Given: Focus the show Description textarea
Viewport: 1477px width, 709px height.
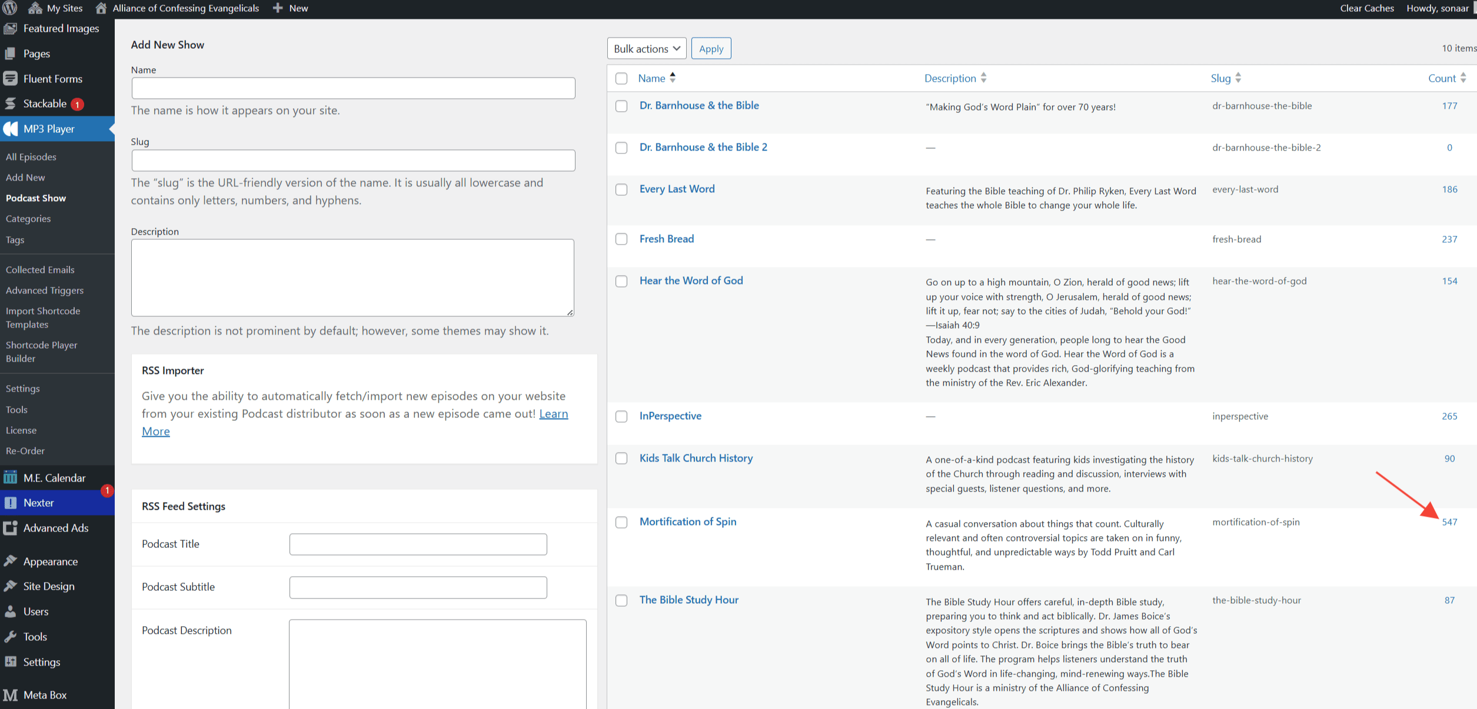Looking at the screenshot, I should [352, 277].
